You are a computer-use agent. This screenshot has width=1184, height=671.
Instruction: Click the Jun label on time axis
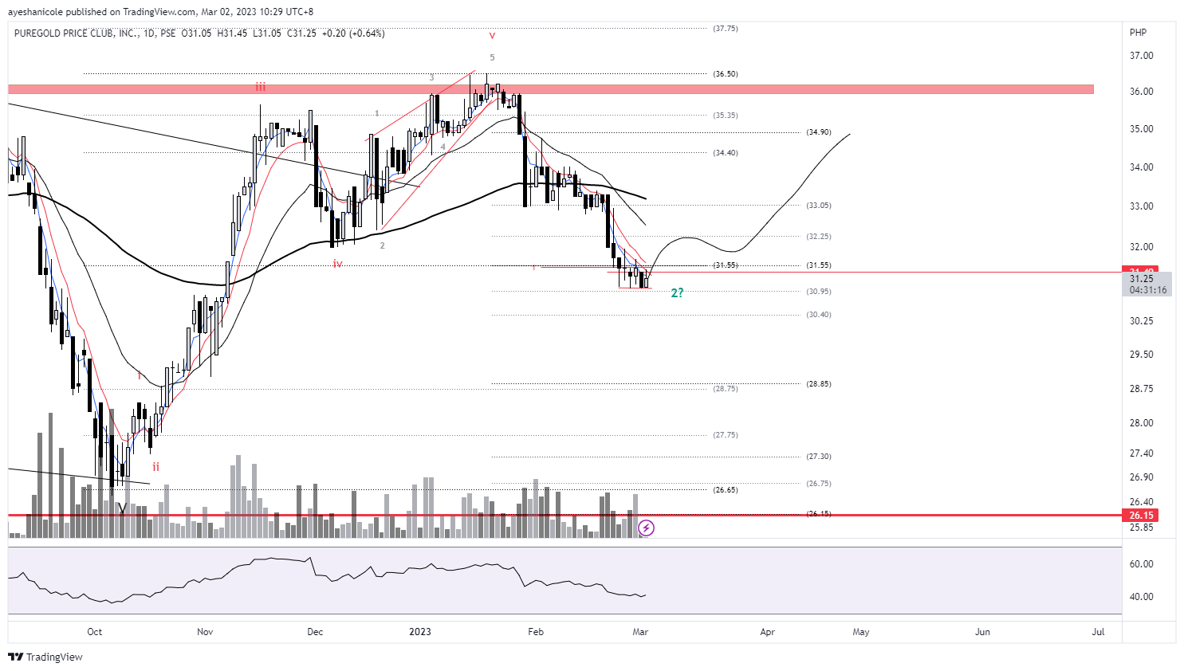983,632
